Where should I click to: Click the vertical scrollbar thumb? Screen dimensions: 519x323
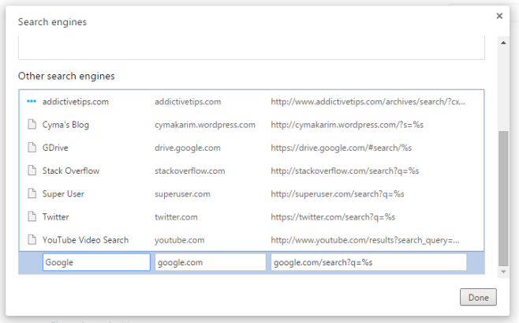(503, 198)
